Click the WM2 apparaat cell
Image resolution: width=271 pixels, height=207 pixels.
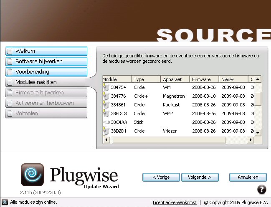[x=168, y=113]
